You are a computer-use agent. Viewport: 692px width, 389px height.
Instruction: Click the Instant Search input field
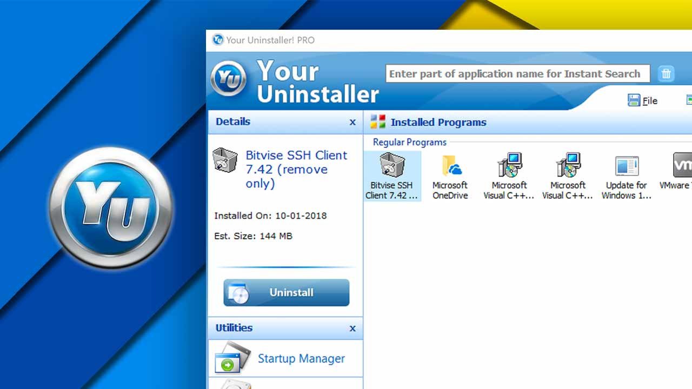pos(516,73)
